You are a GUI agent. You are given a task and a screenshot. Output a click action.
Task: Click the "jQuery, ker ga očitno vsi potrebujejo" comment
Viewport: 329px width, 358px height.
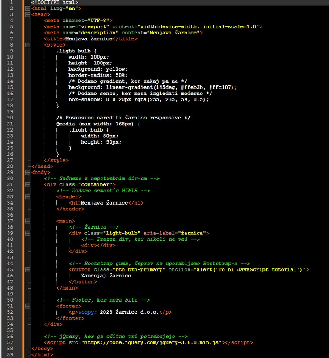[116, 337]
